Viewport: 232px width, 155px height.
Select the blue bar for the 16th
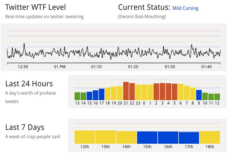click(168, 137)
